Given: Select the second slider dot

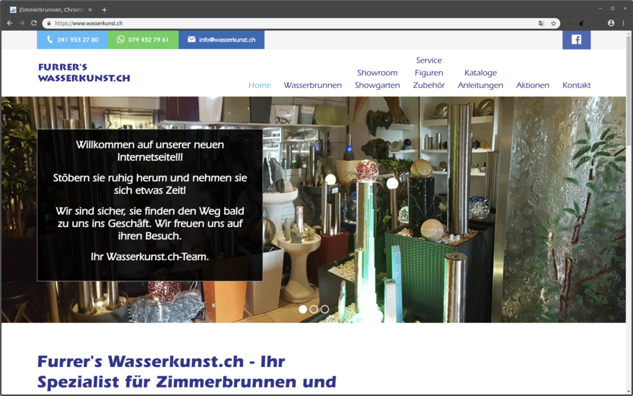Looking at the screenshot, I should (x=314, y=309).
